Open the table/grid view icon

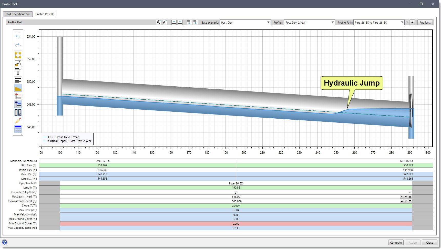17,129
